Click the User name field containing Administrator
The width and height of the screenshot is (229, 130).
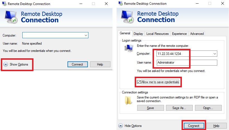pos(187,62)
